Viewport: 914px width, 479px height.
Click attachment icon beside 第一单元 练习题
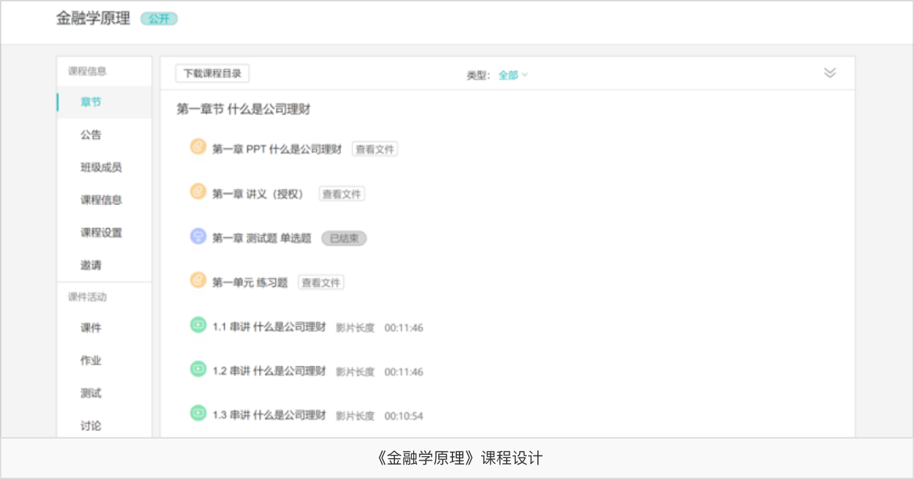[198, 281]
